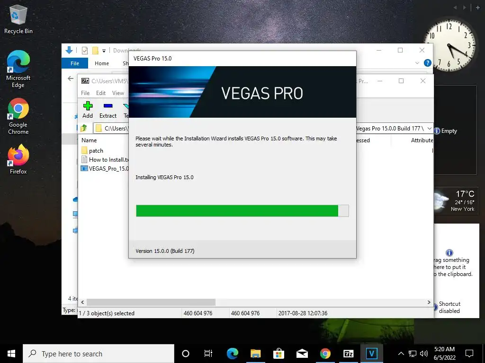Click the back arrow in File Explorer

(71, 78)
